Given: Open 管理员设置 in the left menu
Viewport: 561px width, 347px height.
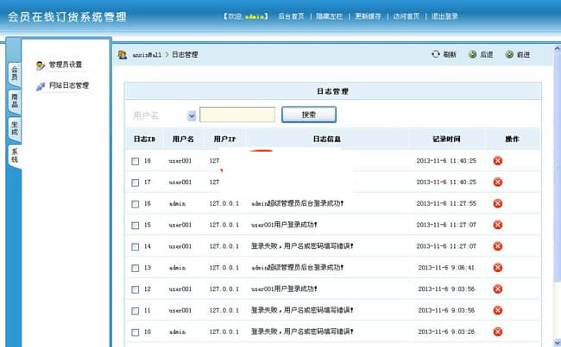Looking at the screenshot, I should tap(65, 65).
